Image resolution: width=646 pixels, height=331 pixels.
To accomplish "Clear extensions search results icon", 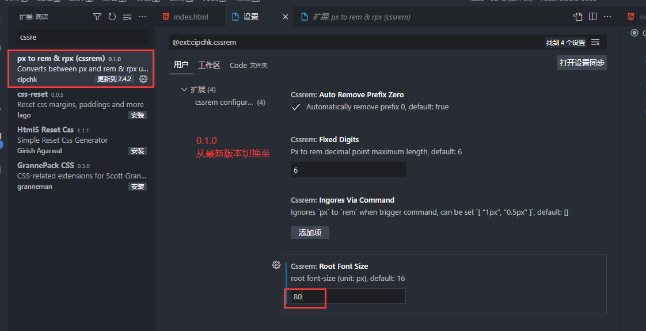I will 127,17.
